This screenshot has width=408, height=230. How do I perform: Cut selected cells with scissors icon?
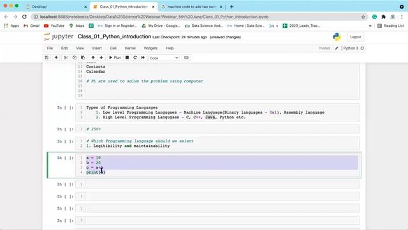66,57
